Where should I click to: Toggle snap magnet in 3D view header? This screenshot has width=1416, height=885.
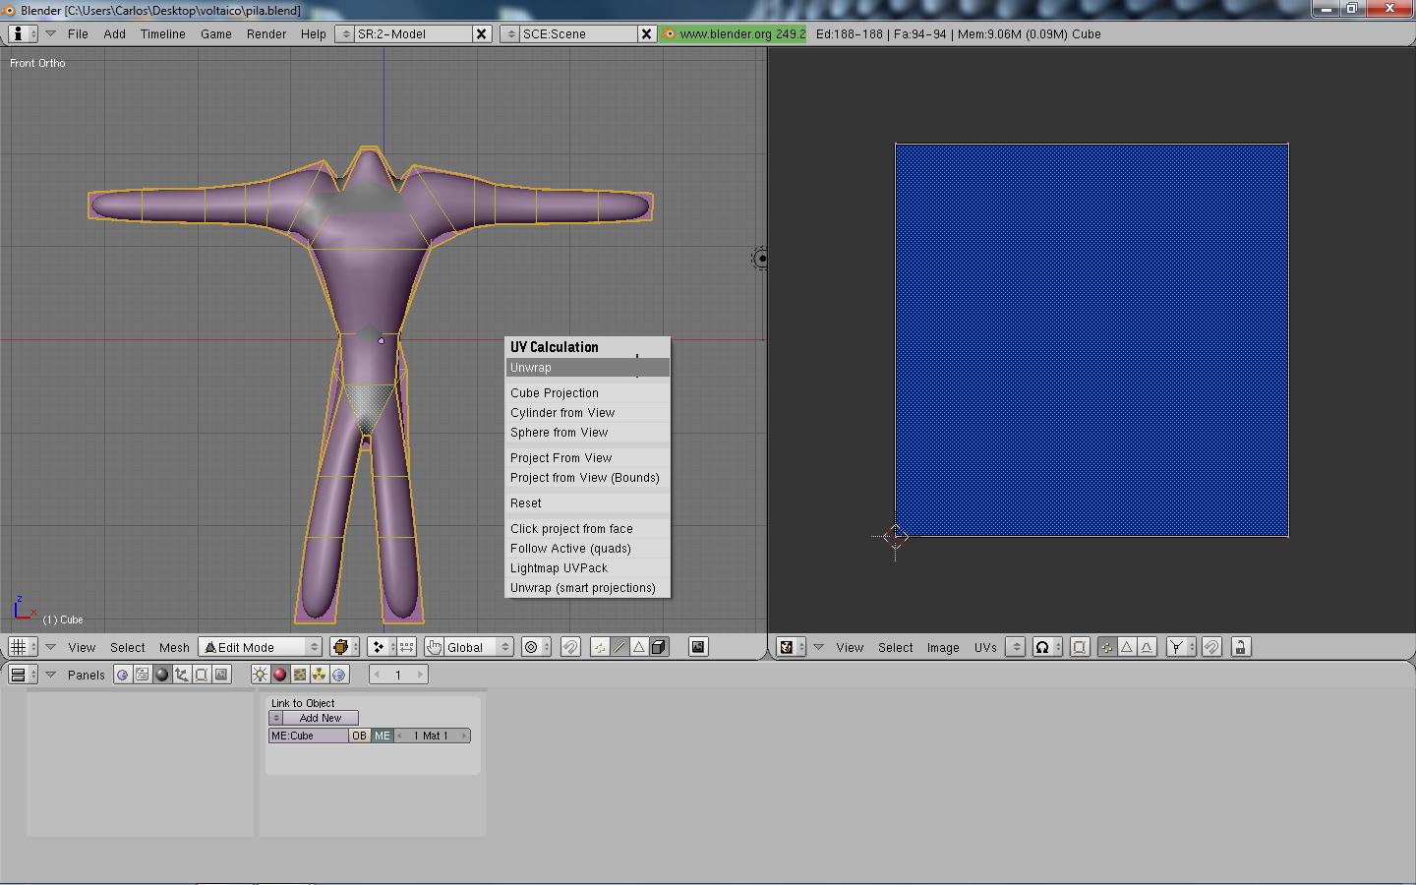[x=570, y=647]
